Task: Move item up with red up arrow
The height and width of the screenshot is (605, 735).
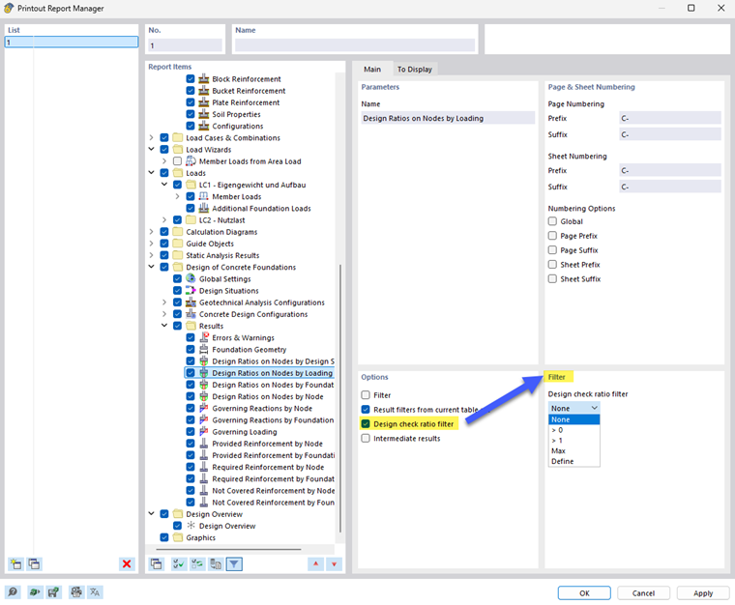Action: [315, 563]
